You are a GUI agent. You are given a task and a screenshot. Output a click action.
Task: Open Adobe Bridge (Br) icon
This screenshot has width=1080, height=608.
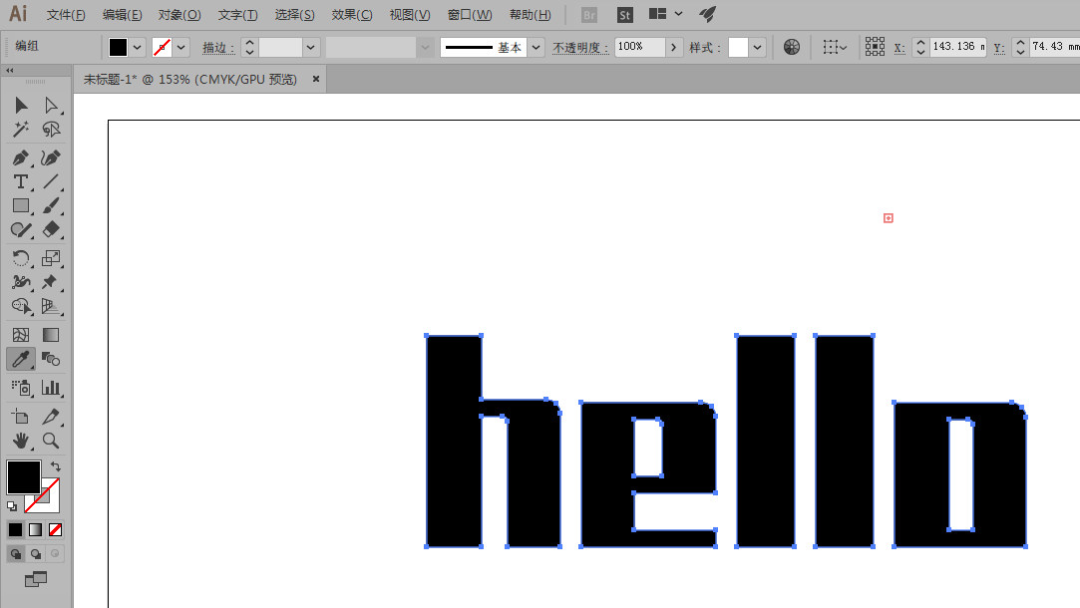tap(589, 15)
